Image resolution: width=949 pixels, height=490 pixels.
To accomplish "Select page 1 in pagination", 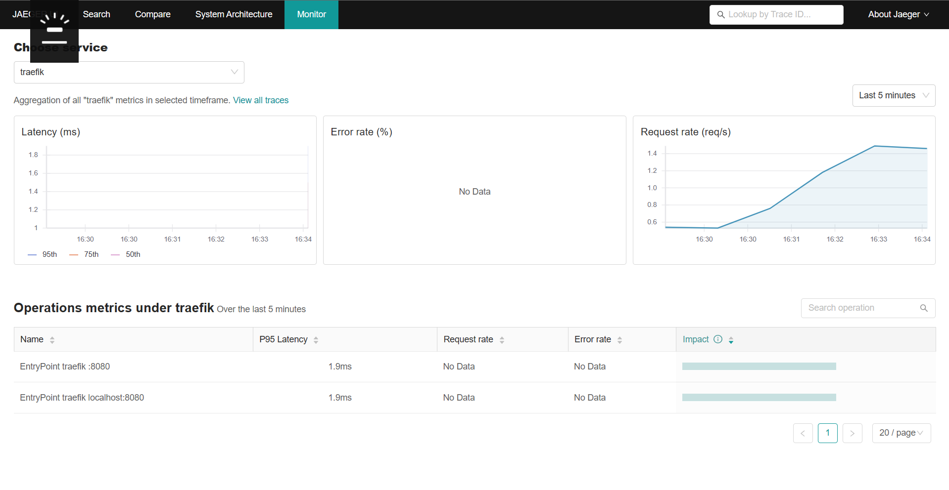I will [827, 433].
